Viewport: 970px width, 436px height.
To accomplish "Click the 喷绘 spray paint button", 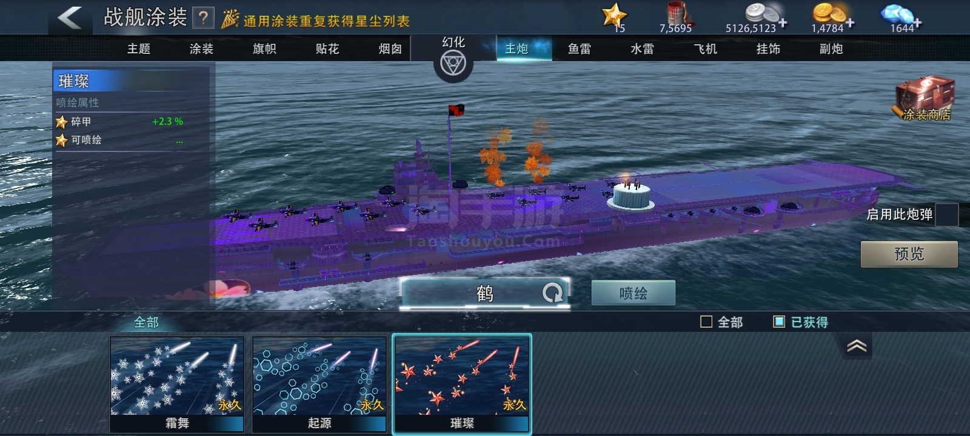I will pos(634,293).
